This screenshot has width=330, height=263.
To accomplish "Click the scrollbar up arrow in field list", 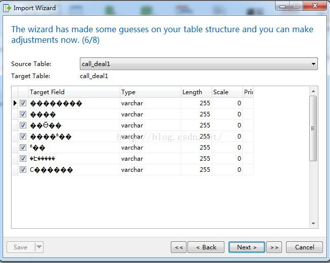I will click(x=313, y=91).
